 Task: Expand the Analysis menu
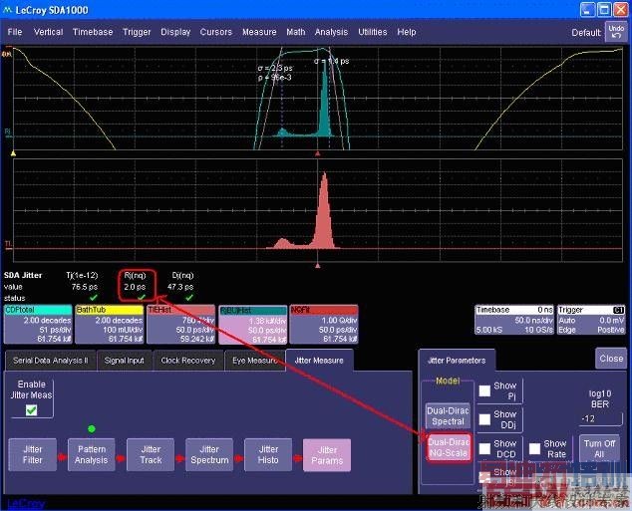click(x=331, y=32)
